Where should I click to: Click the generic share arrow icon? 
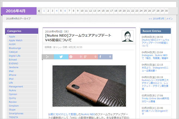(48, 57)
